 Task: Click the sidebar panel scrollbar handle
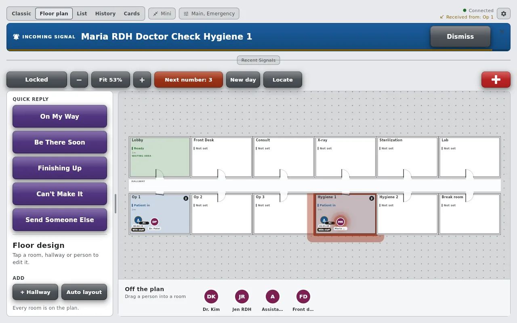pos(116,203)
